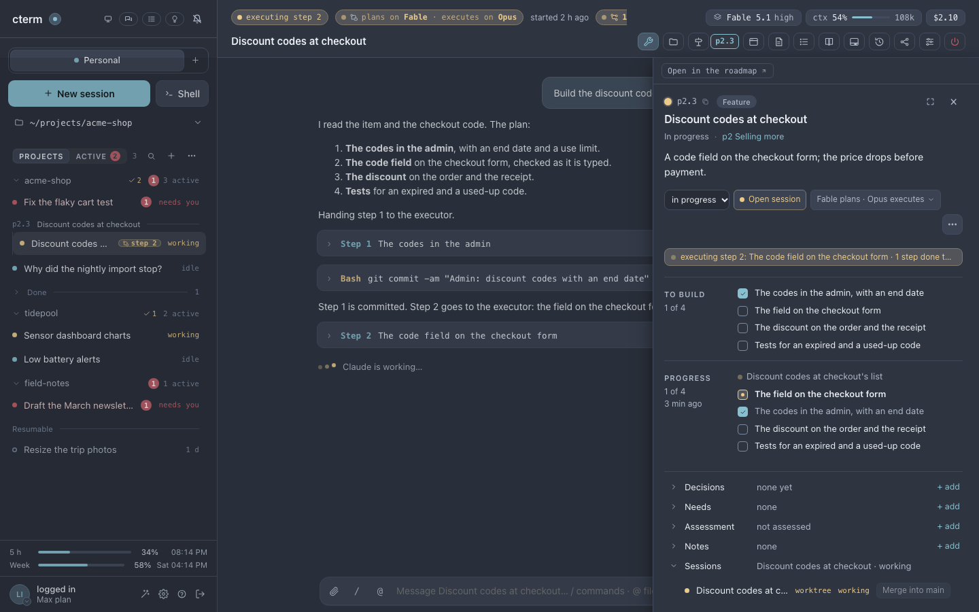979x612 pixels.
Task: Expand the Done group in sidebar
Action: (x=16, y=292)
